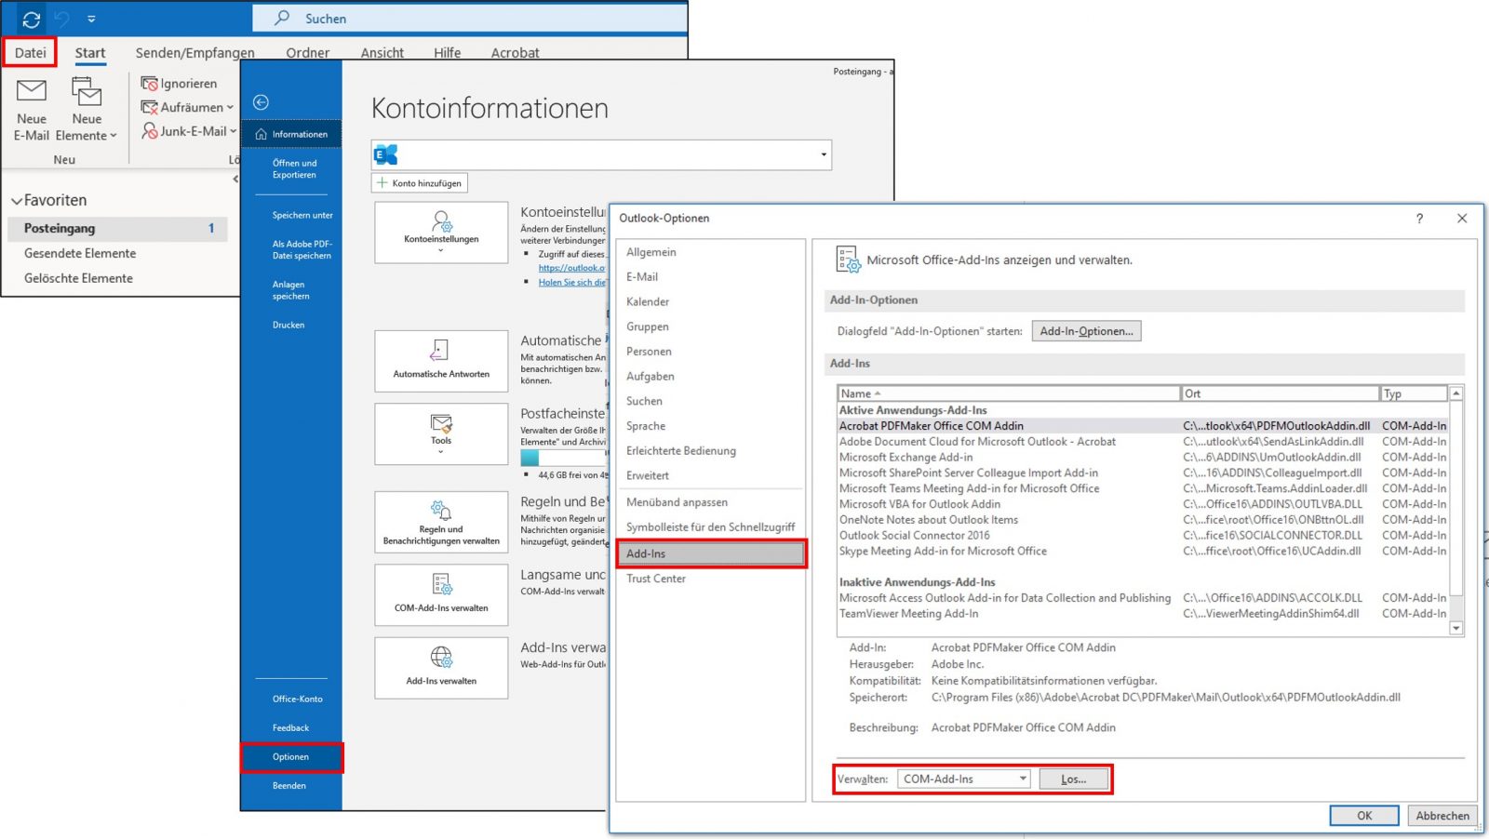
Task: Click the undo arrow in quick access toolbar
Action: (62, 19)
